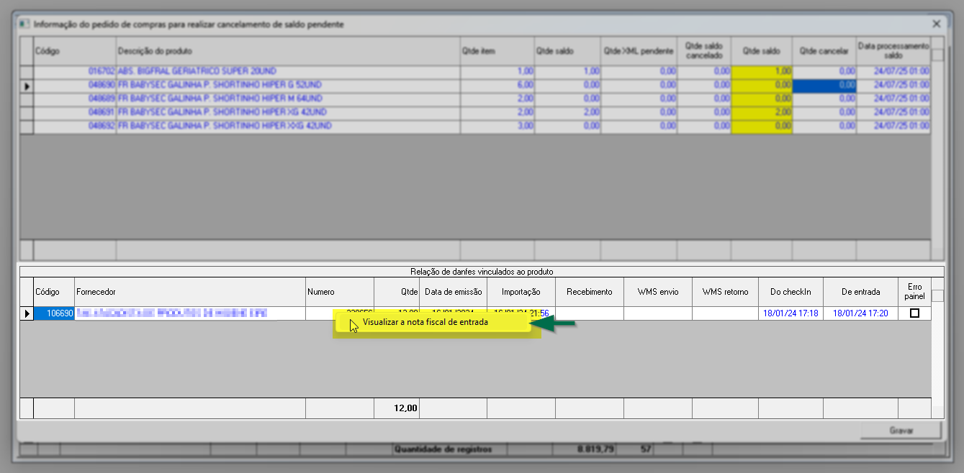Click the 'Qtde saldo cancelado' column header
This screenshot has width=964, height=473.
click(x=704, y=52)
